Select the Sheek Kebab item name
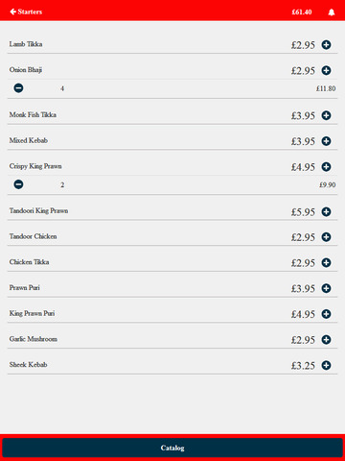This screenshot has height=461, width=345. [28, 365]
